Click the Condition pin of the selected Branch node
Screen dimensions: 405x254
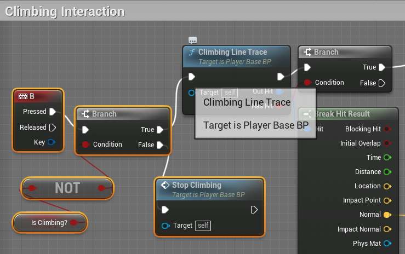[x=85, y=145]
